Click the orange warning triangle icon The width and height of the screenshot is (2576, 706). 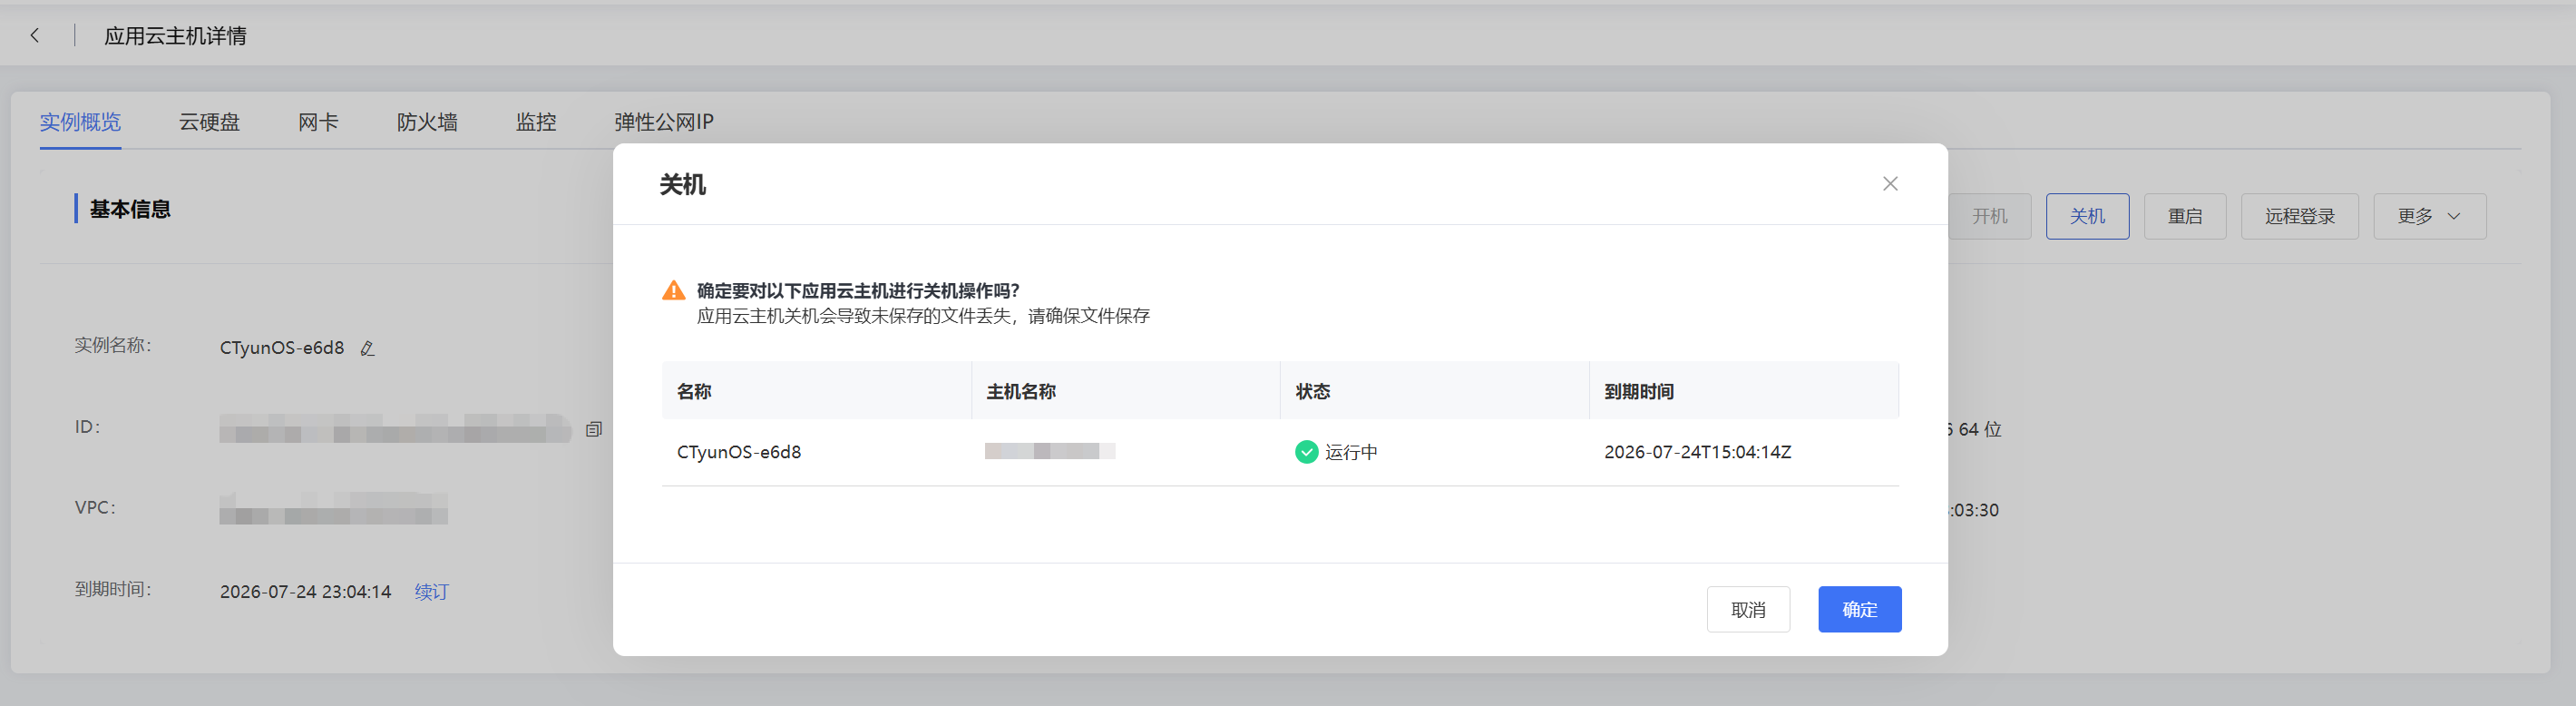click(x=674, y=290)
